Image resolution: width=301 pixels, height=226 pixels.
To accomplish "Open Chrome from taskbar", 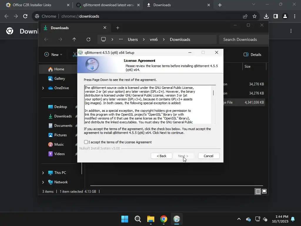I will (164, 219).
